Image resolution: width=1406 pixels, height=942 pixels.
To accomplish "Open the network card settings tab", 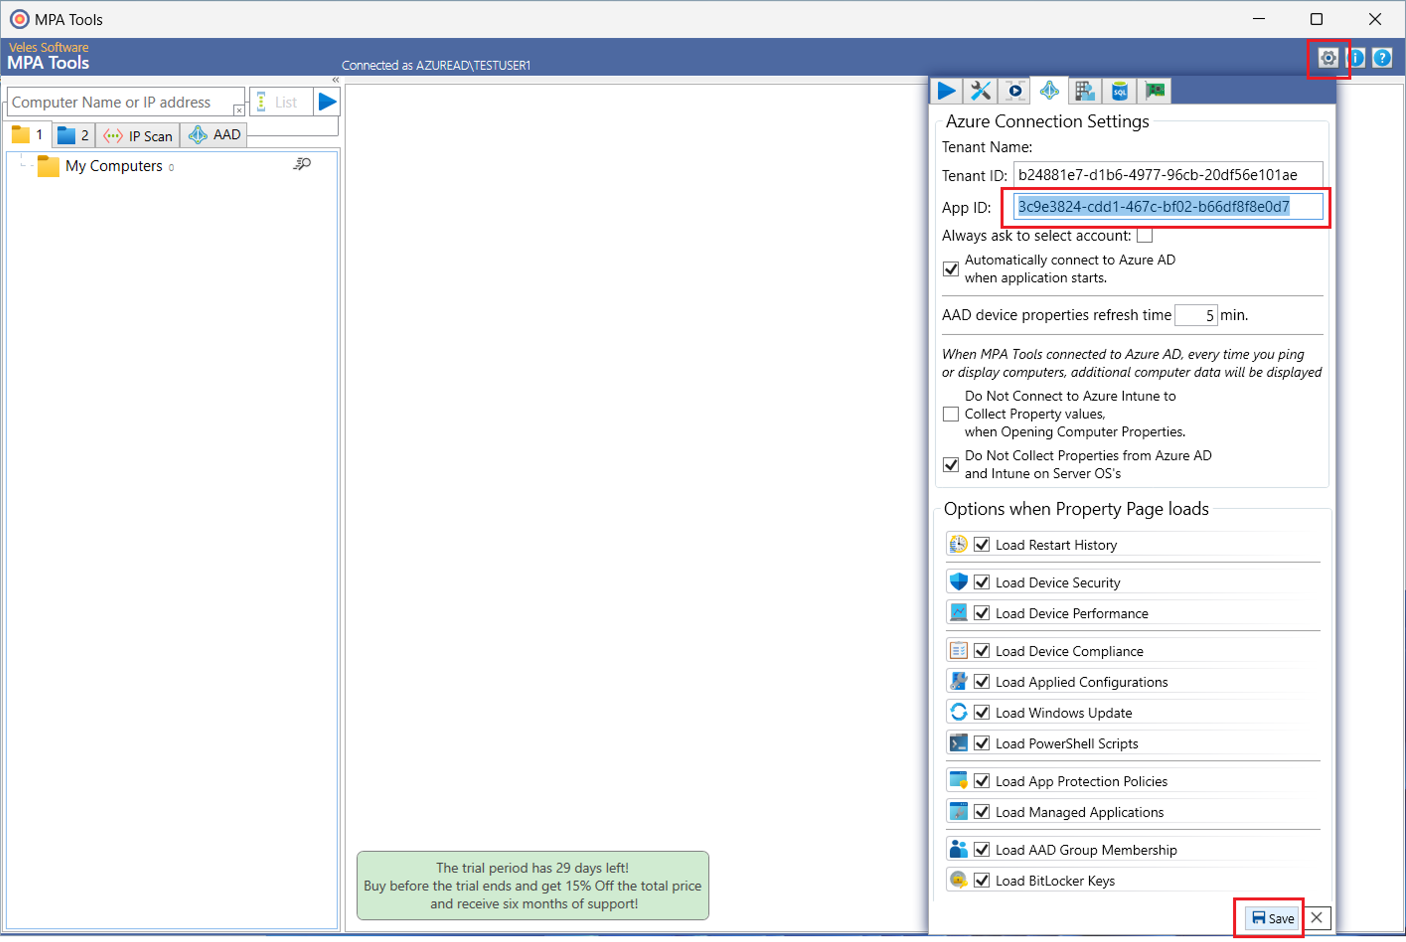I will coord(1154,91).
